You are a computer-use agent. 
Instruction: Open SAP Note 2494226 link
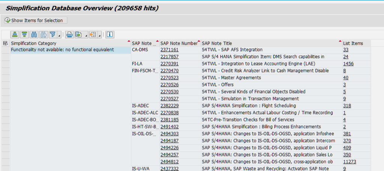pos(169,148)
